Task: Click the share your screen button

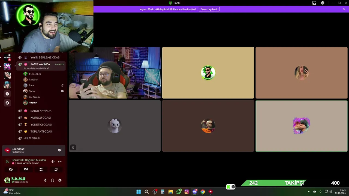Action: 26,169
